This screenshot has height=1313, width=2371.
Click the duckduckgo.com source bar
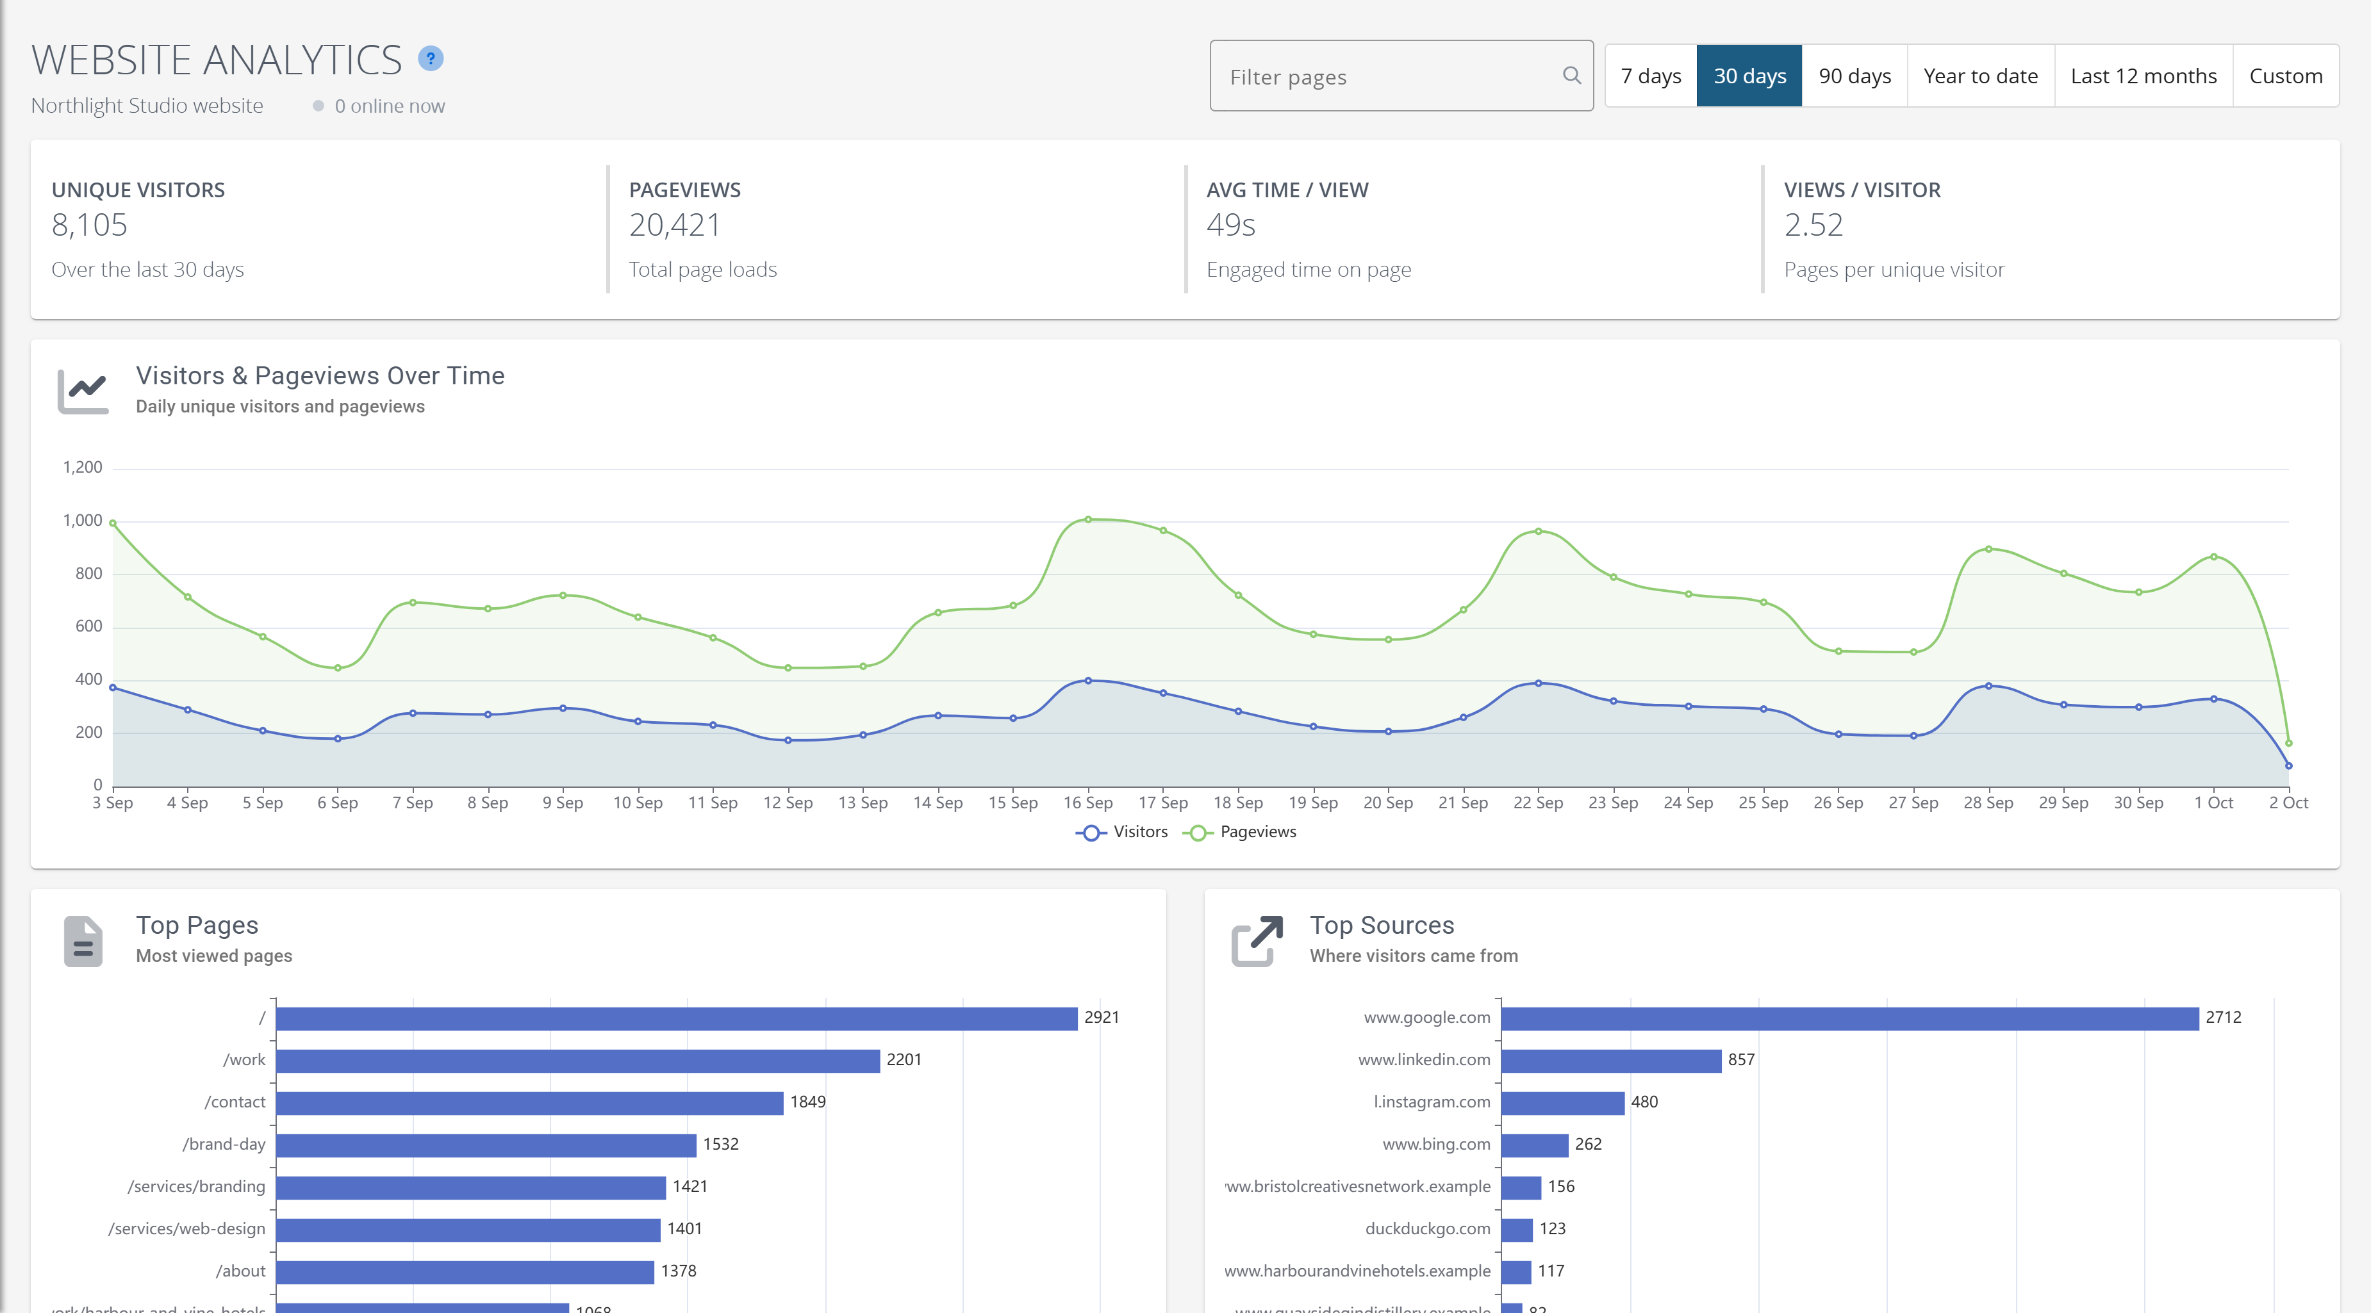(x=1517, y=1229)
